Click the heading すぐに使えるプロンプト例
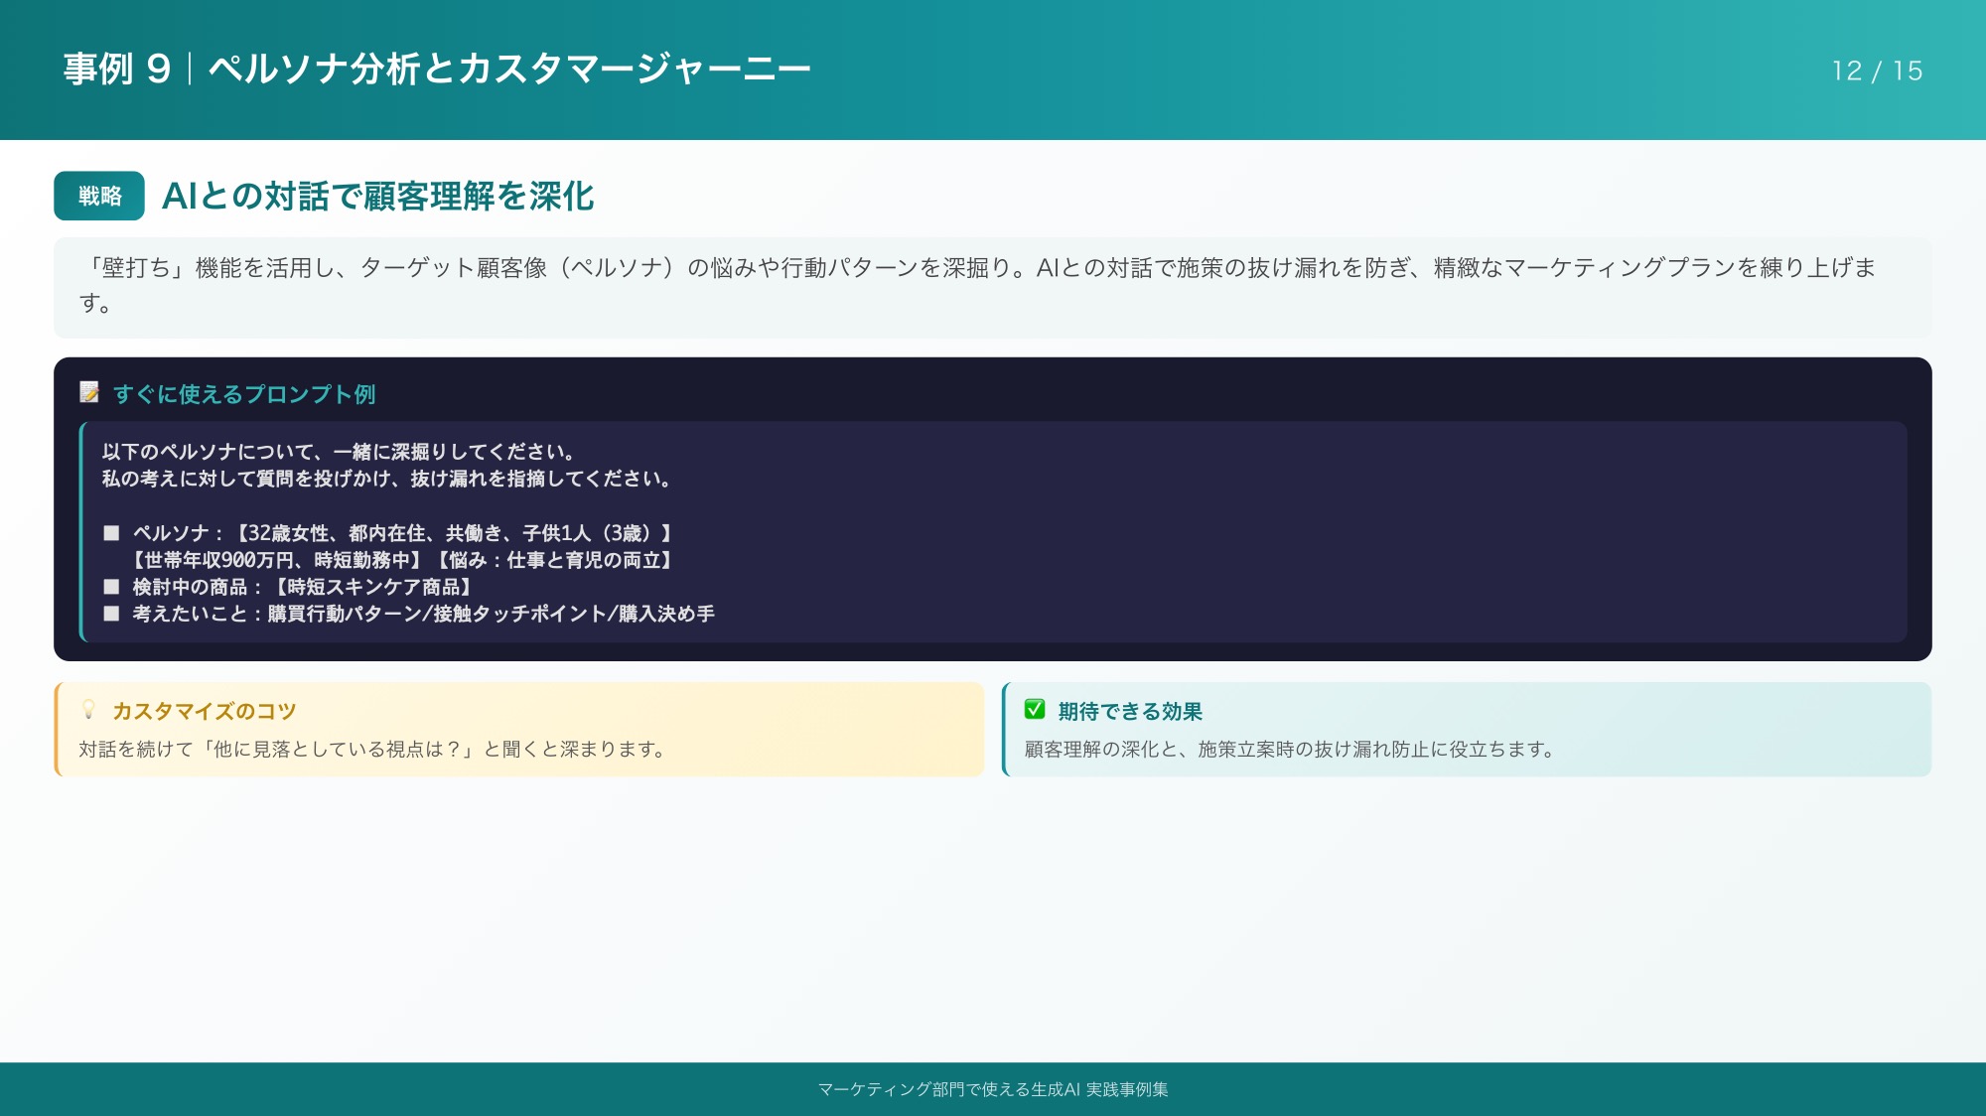Screen dimensions: 1986x1116 tap(244, 394)
